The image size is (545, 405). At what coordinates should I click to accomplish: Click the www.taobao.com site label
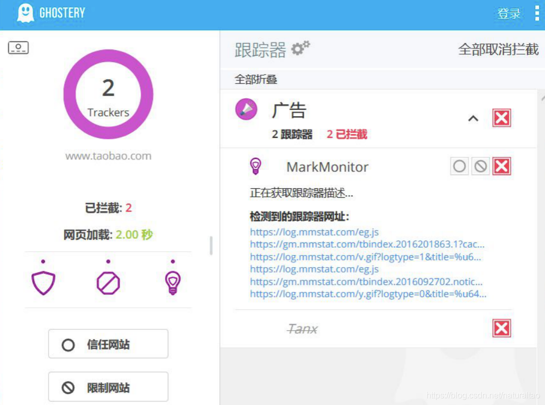coord(108,156)
